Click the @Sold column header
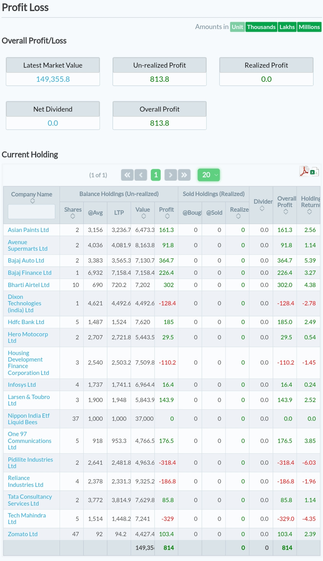Image resolution: width=323 pixels, height=561 pixels. pyautogui.click(x=214, y=213)
